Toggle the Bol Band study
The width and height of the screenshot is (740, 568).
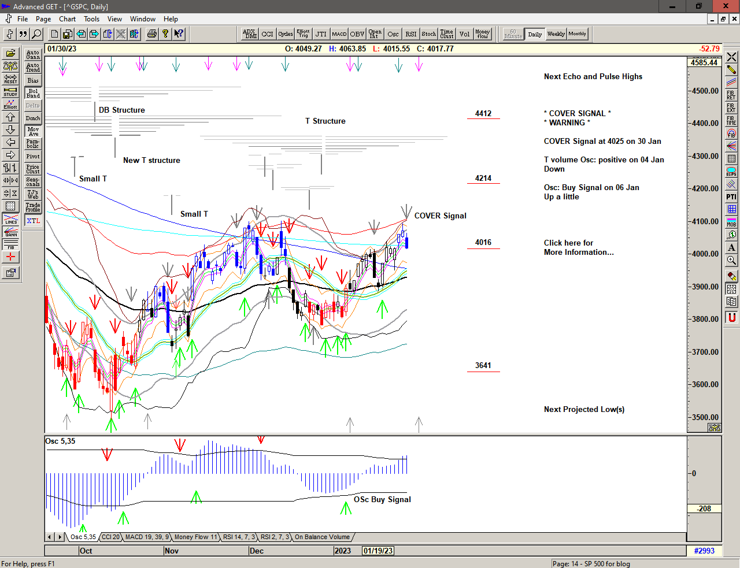pos(33,93)
